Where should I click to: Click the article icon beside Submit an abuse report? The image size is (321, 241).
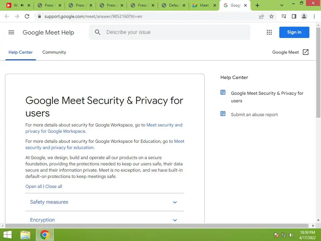tap(223, 114)
